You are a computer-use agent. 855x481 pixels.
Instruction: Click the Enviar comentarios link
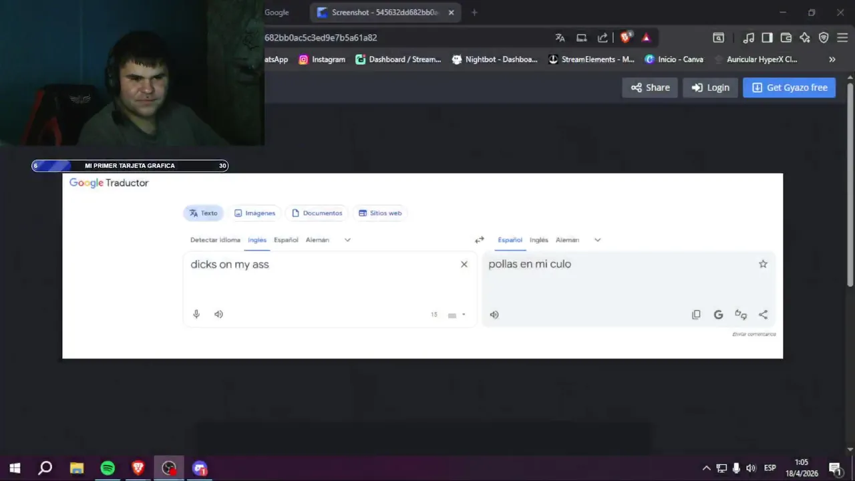[x=754, y=334]
